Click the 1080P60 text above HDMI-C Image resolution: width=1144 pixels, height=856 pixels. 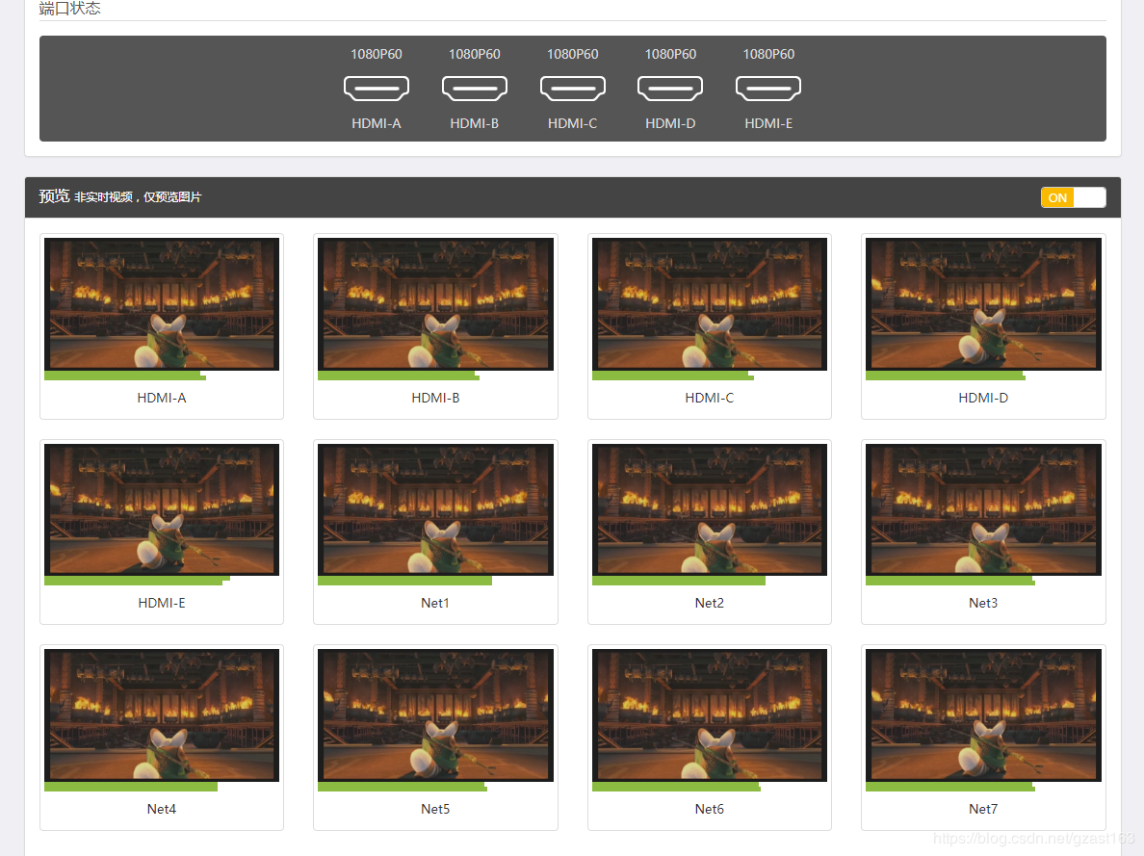pyautogui.click(x=573, y=54)
